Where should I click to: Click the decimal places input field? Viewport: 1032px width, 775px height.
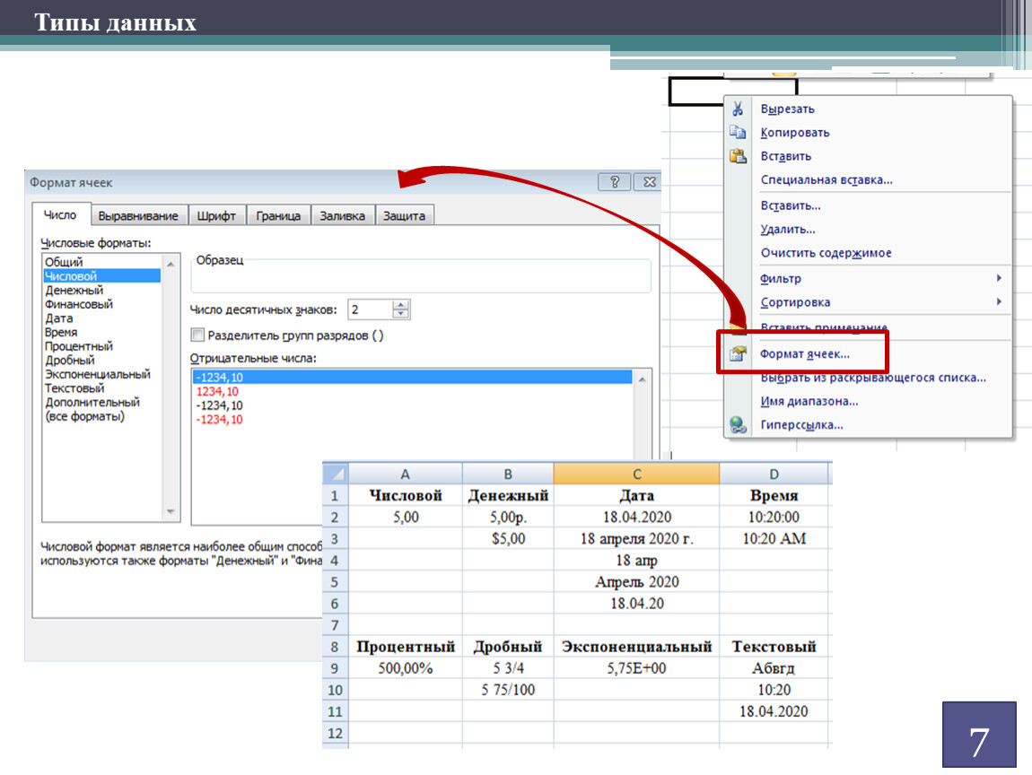click(x=368, y=309)
